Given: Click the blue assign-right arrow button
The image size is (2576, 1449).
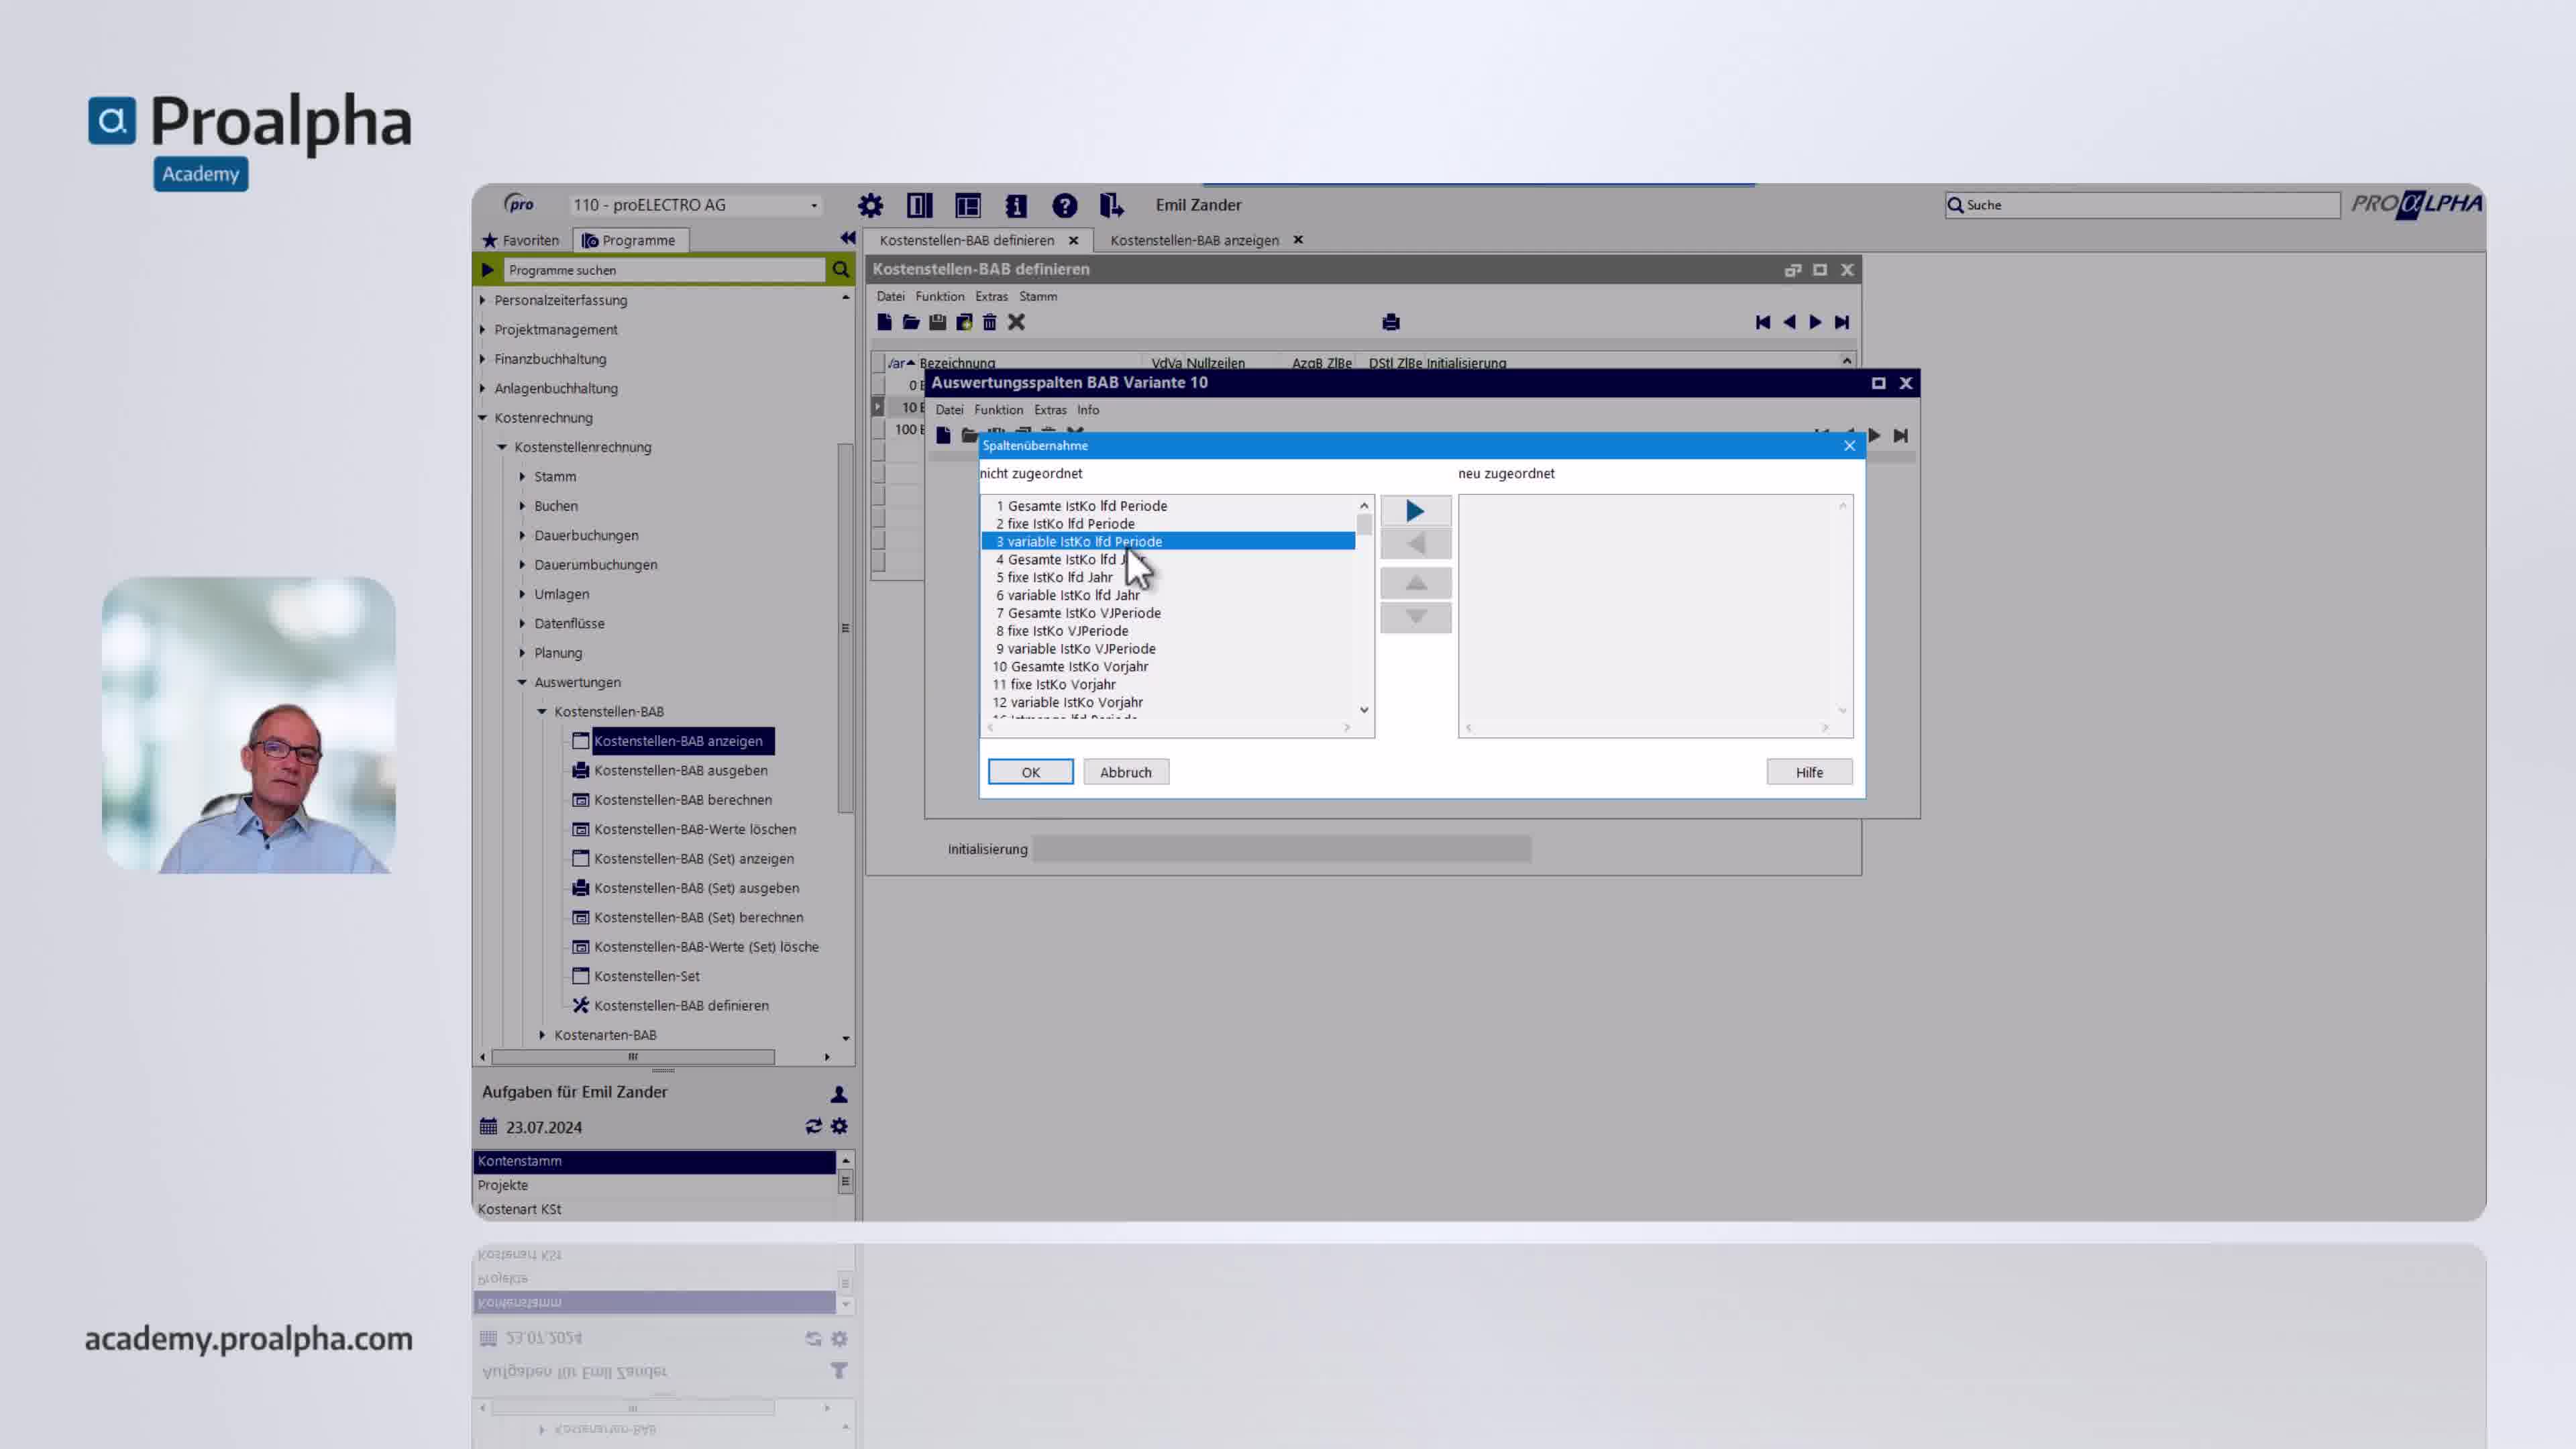Looking at the screenshot, I should [1414, 511].
